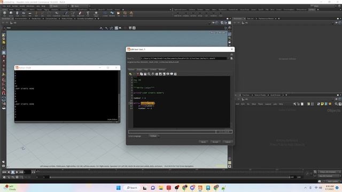The height and width of the screenshot is (192, 342).
Task: Open Persp viewport camera dropdown
Action: [213, 33]
